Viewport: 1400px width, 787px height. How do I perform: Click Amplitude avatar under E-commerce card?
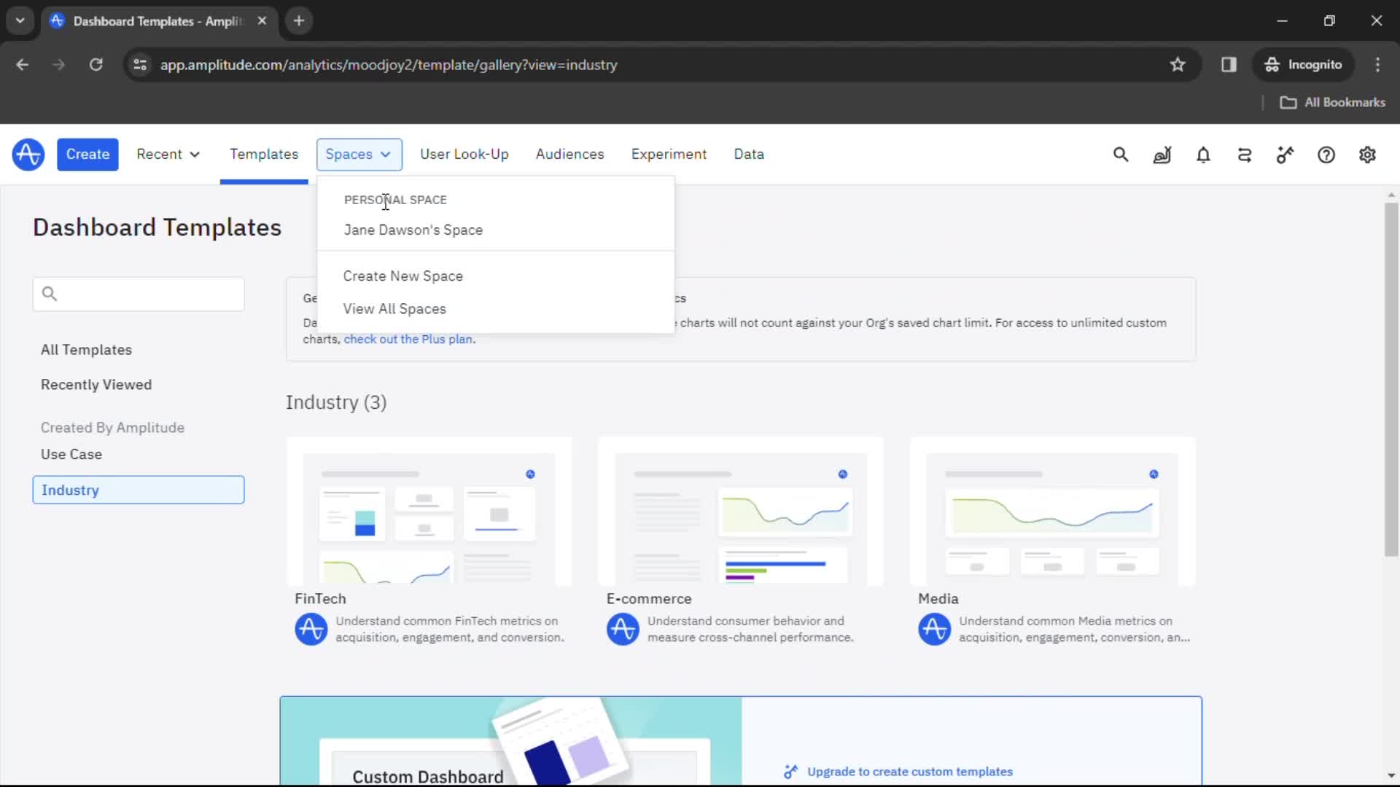point(623,629)
